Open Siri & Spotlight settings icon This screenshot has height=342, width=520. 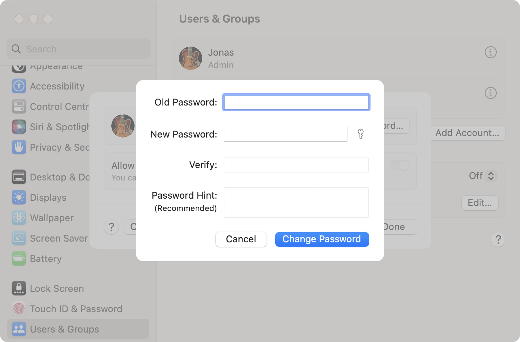19,127
